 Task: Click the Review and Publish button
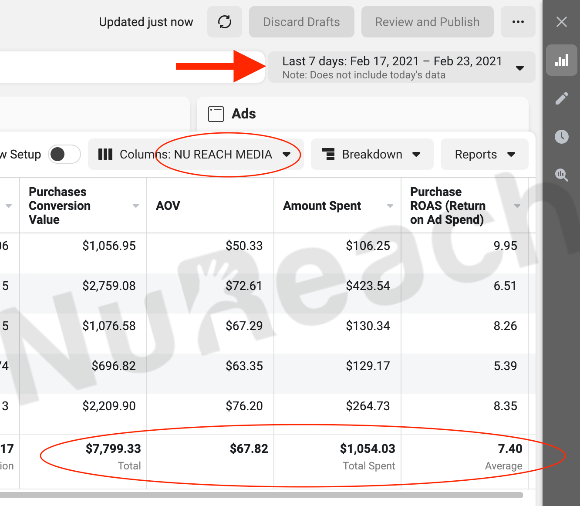pyautogui.click(x=427, y=22)
